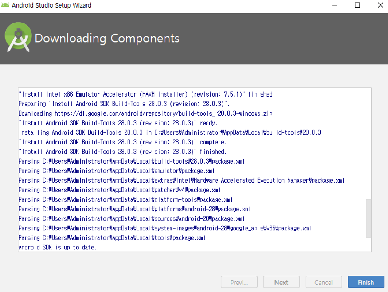Click the Cancel button

(x=323, y=282)
